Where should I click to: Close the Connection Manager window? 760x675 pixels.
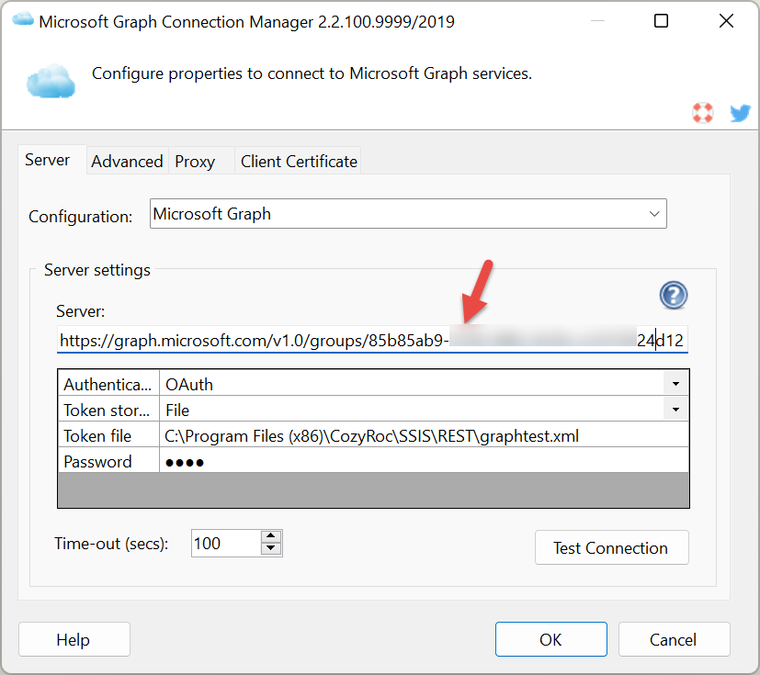click(726, 21)
